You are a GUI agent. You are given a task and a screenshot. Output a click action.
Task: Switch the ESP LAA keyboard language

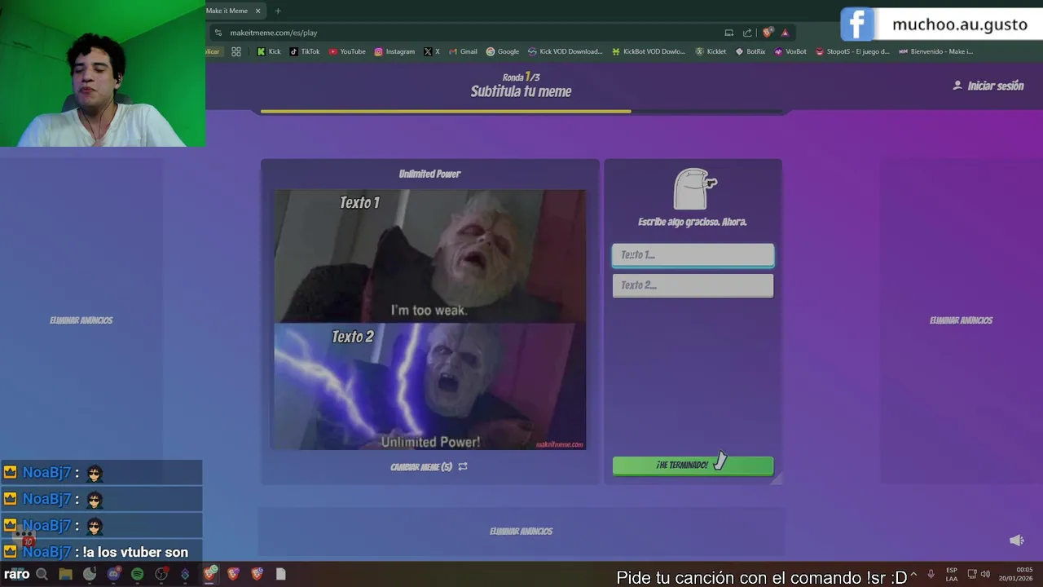pos(952,574)
